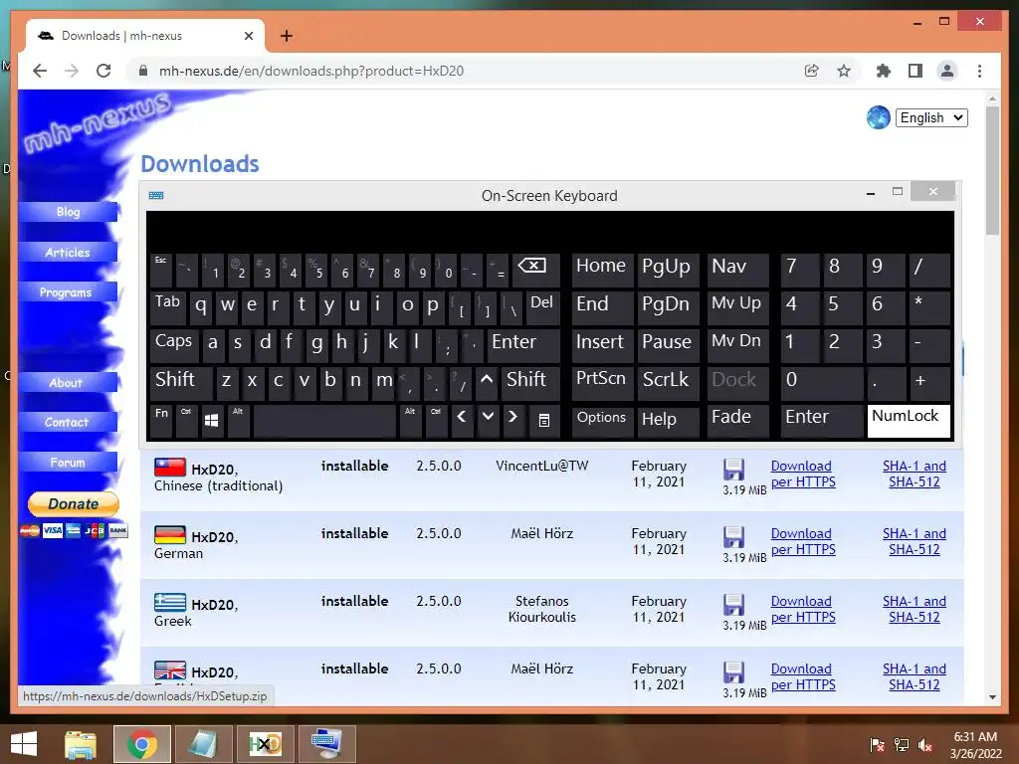The height and width of the screenshot is (764, 1019).
Task: Click the browser forward arrow
Action: (72, 71)
